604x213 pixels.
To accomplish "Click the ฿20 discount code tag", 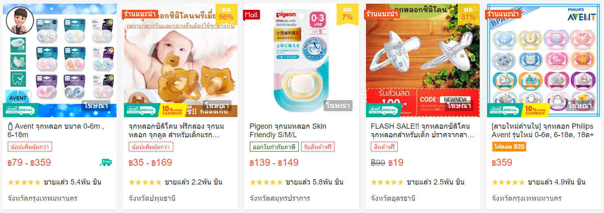I will pos(509,147).
